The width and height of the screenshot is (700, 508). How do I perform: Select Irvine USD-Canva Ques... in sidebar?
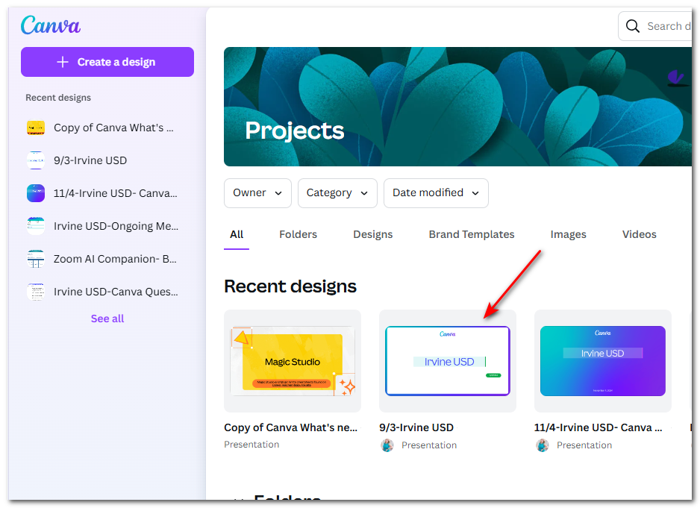pos(116,292)
